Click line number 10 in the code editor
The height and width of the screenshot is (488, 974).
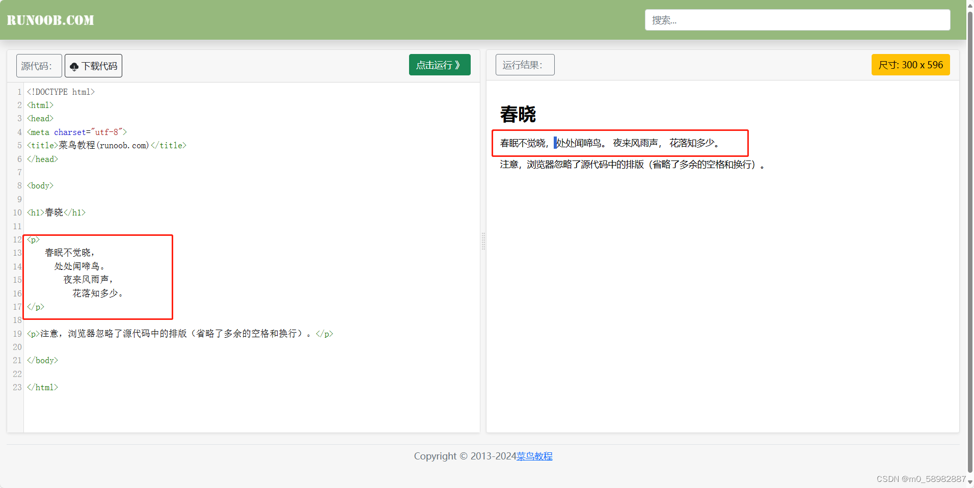coord(17,212)
